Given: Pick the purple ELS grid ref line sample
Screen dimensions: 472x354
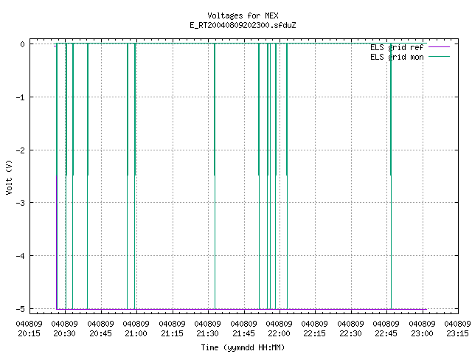Looking at the screenshot, I should pos(439,47).
